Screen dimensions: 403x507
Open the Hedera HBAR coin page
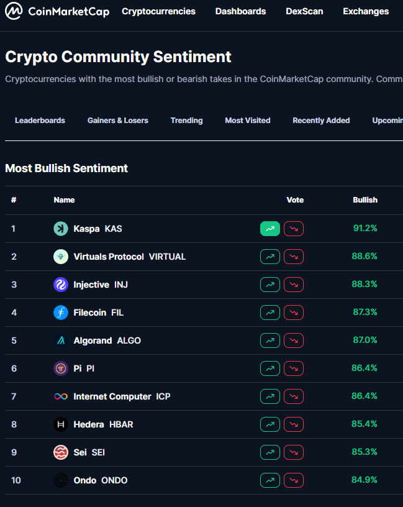point(103,424)
